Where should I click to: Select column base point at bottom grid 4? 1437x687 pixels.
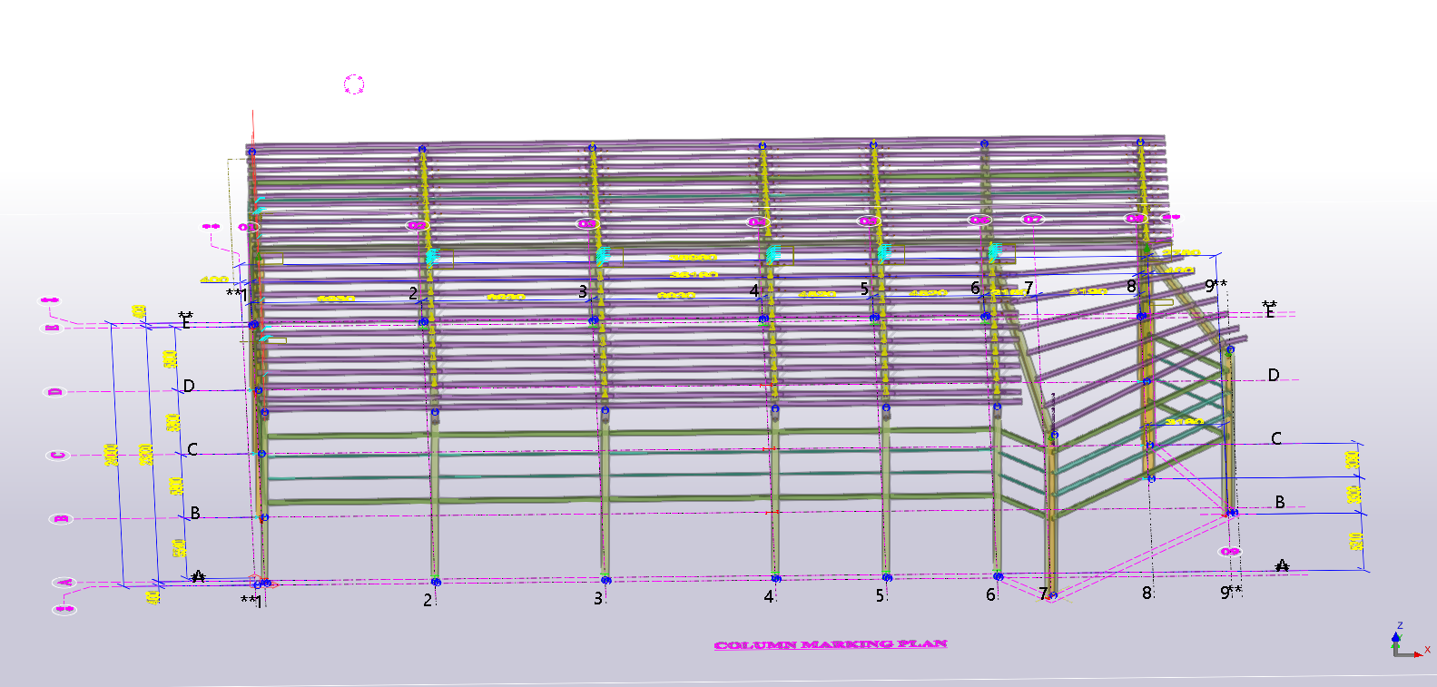click(776, 578)
